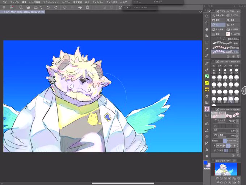This screenshot has width=246, height=185.
Task: Choose brush size preset 70
Action: (231, 100)
